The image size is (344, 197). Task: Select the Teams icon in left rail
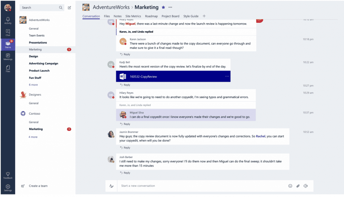click(8, 45)
